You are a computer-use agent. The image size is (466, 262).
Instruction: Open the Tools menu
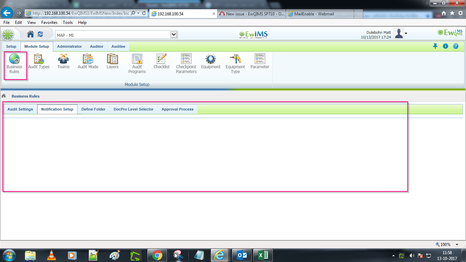tap(68, 22)
